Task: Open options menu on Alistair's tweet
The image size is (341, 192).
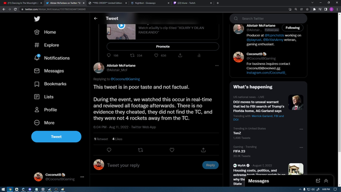Action: (x=217, y=66)
